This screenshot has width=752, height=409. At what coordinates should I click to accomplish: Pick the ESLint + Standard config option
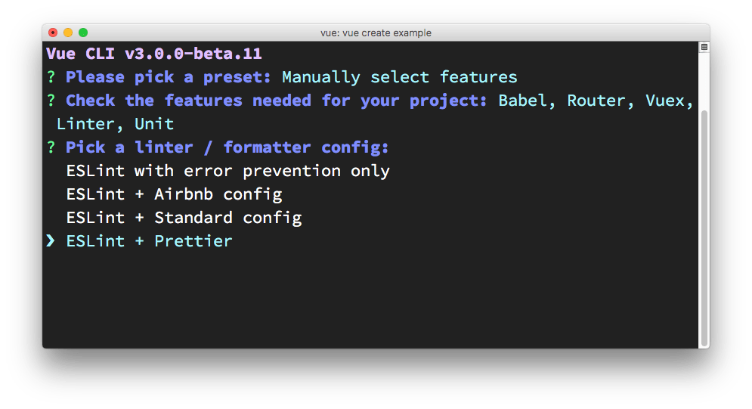[x=184, y=218]
